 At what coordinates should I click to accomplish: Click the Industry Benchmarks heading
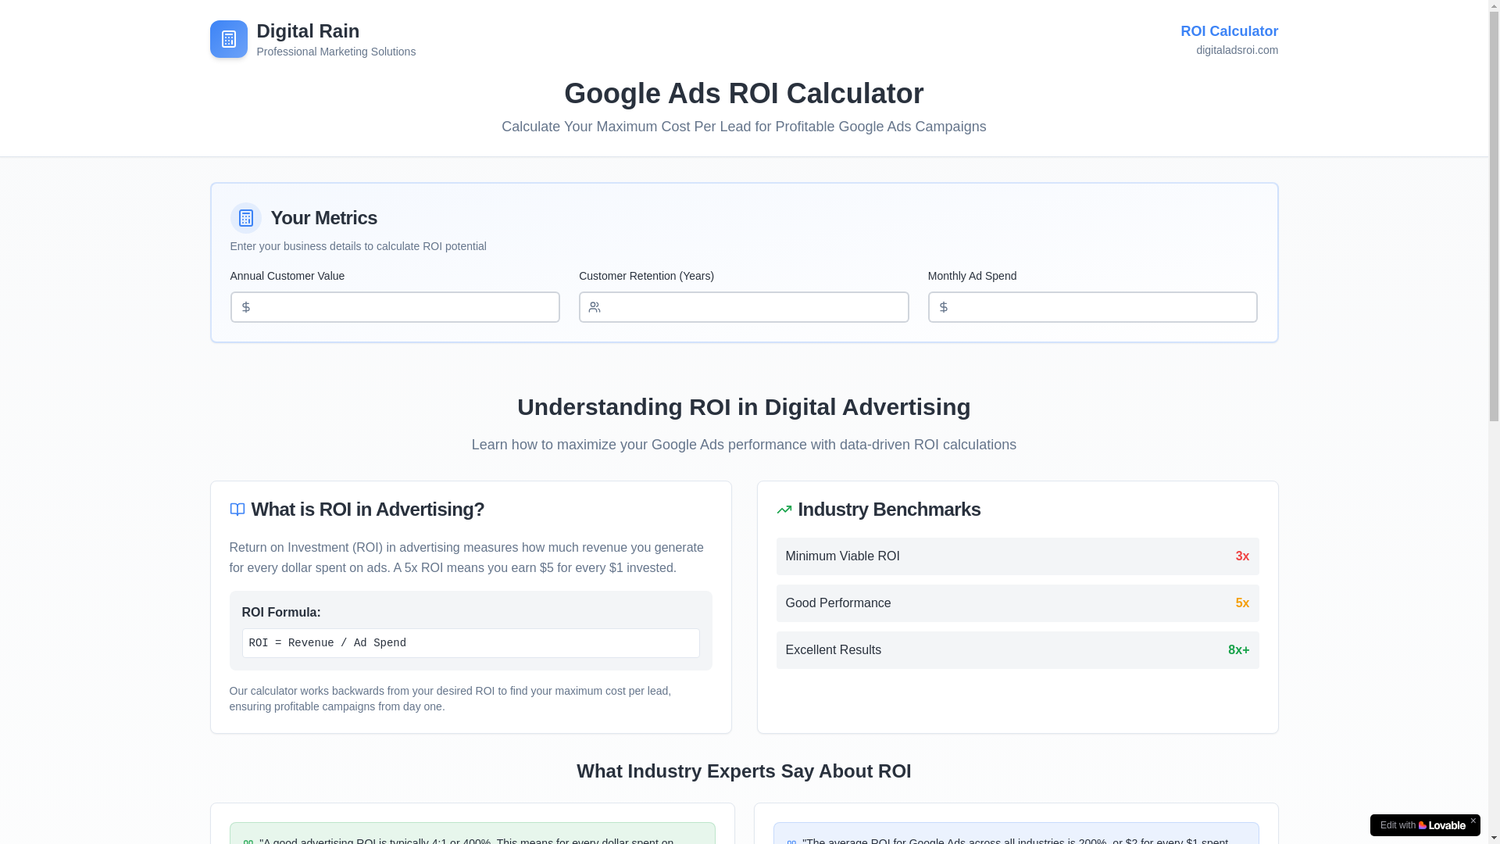click(889, 510)
